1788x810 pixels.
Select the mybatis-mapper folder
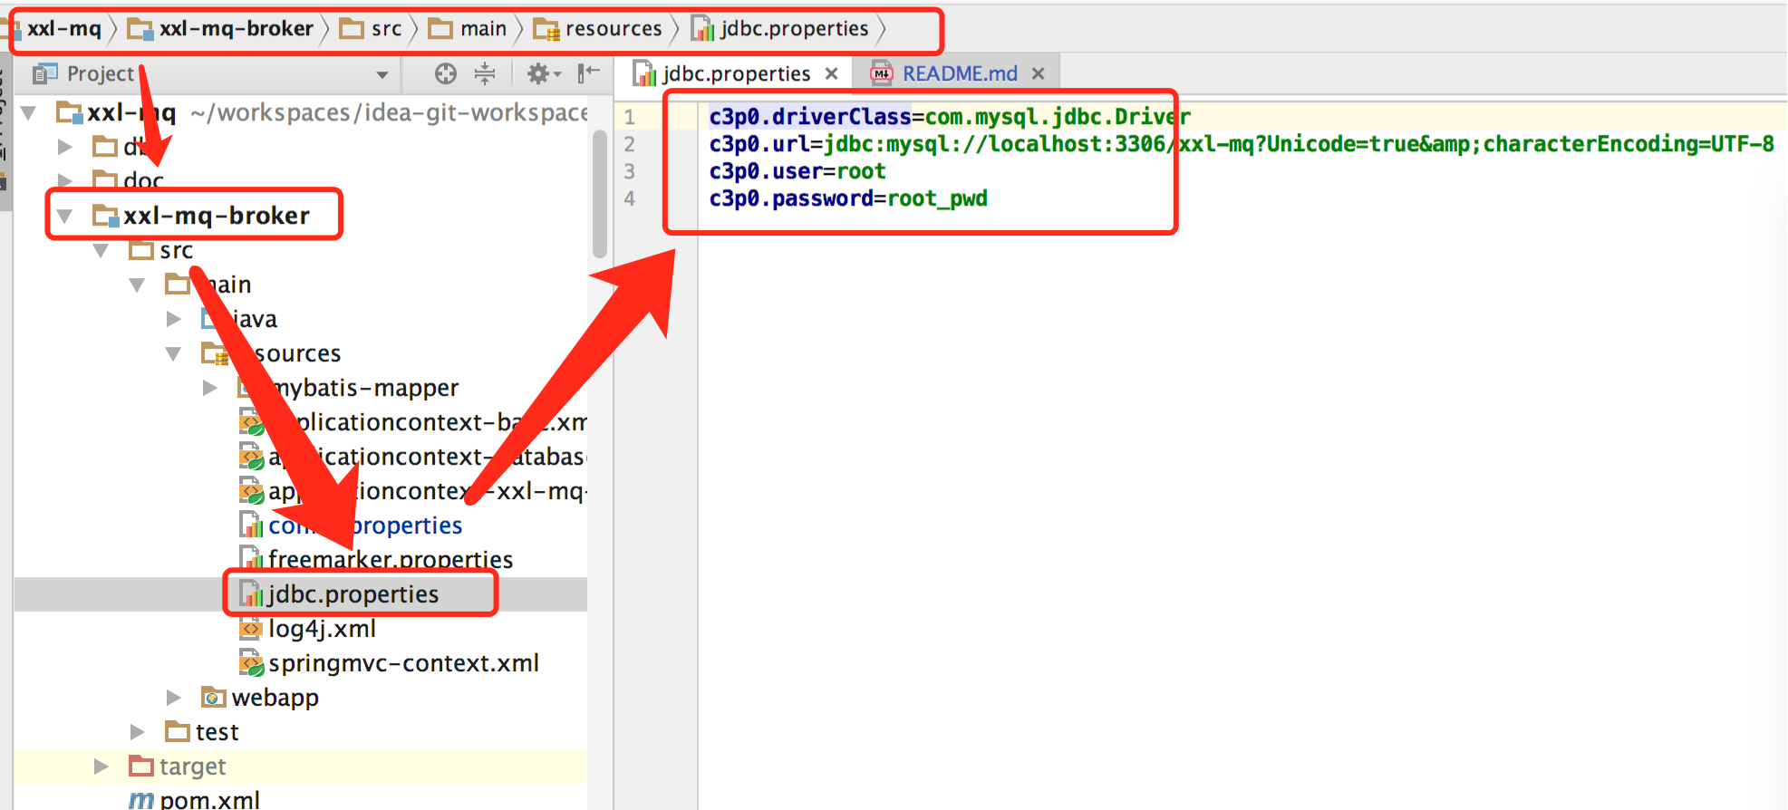click(366, 388)
